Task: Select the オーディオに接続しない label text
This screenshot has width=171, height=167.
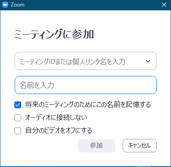Action: (56, 117)
